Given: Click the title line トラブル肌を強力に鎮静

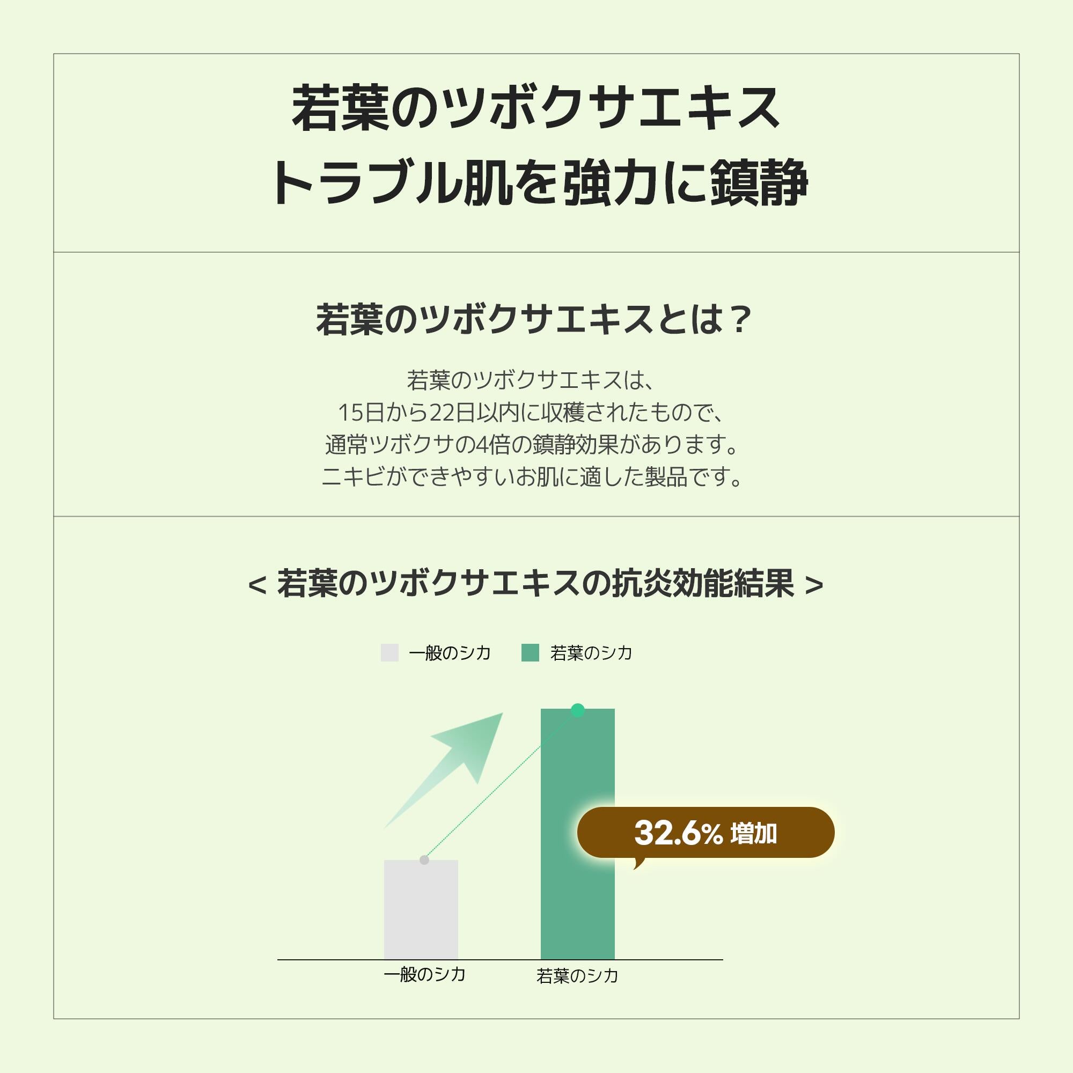Looking at the screenshot, I should [x=539, y=183].
